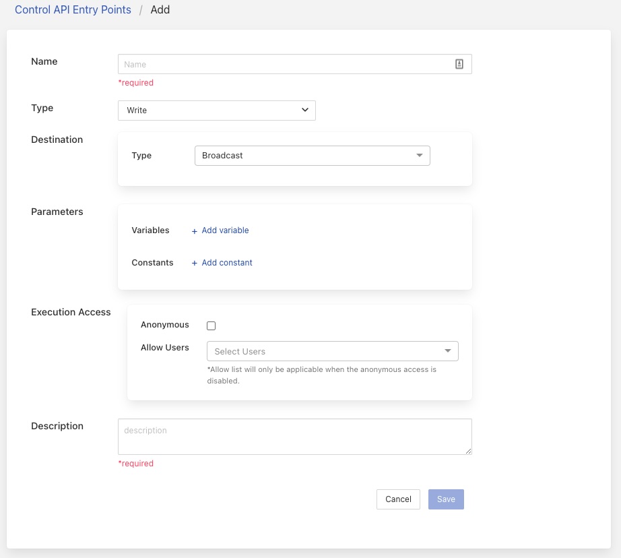Screen dimensions: 621x558
Task: Click the plus icon beside Add constant
Action: [195, 263]
